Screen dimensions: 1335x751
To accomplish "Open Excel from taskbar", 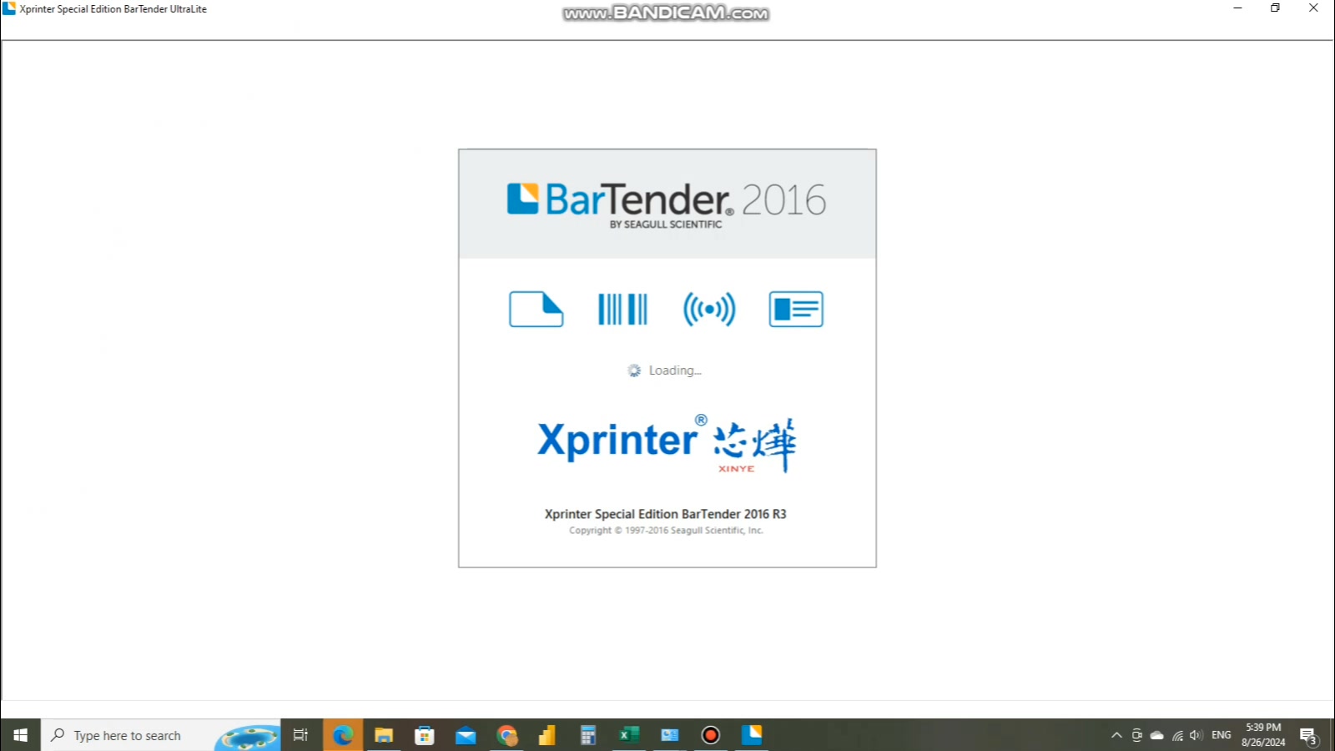I will click(x=629, y=735).
